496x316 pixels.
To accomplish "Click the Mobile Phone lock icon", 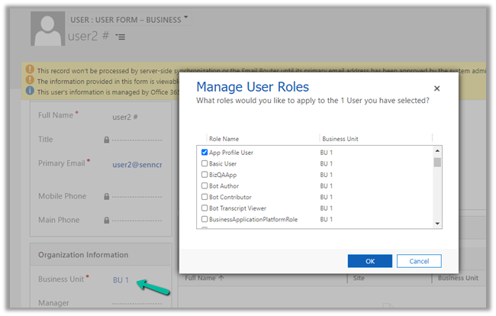I will click(x=106, y=197).
